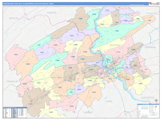Screen dimensions: 162x121
Task: Click the Harrisburg-Carlisle, PA Metropolitan Statistical Area title
Action: [x=28, y=4]
